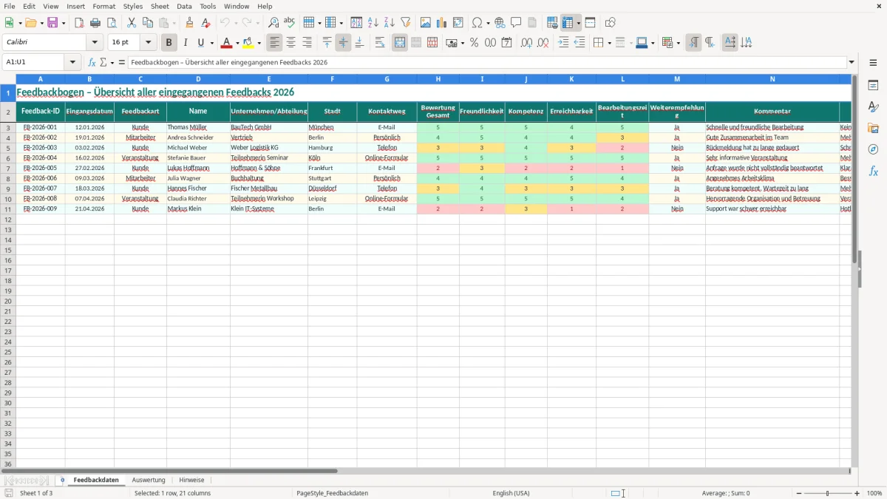Copy selection using the Copy icon

point(148,23)
